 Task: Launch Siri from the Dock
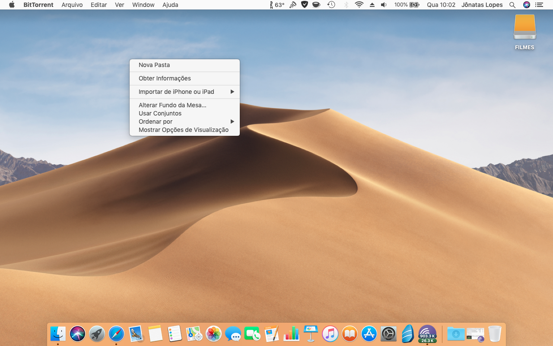pyautogui.click(x=78, y=333)
